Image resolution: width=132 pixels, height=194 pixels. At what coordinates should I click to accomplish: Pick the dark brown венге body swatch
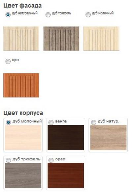66,138
